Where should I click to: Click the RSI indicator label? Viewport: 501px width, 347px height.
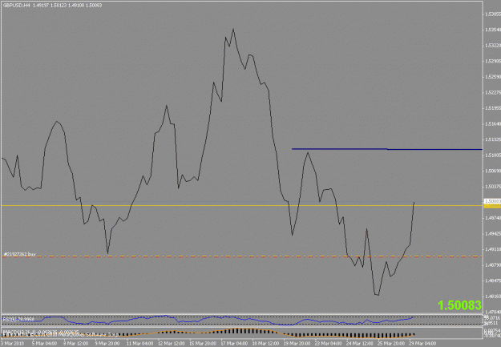pyautogui.click(x=18, y=319)
